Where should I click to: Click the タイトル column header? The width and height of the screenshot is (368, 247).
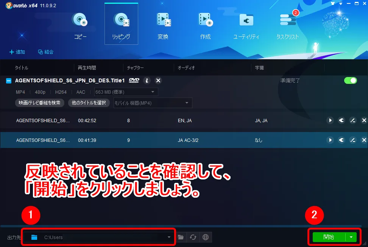click(22, 68)
